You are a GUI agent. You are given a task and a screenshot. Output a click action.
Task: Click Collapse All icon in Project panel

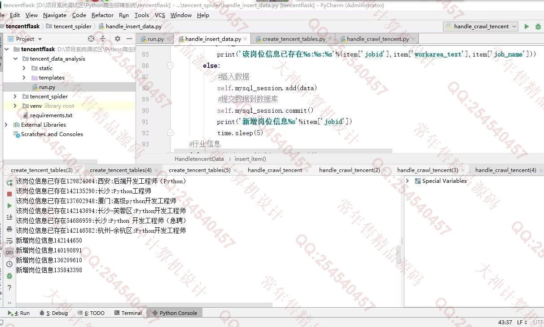103,39
